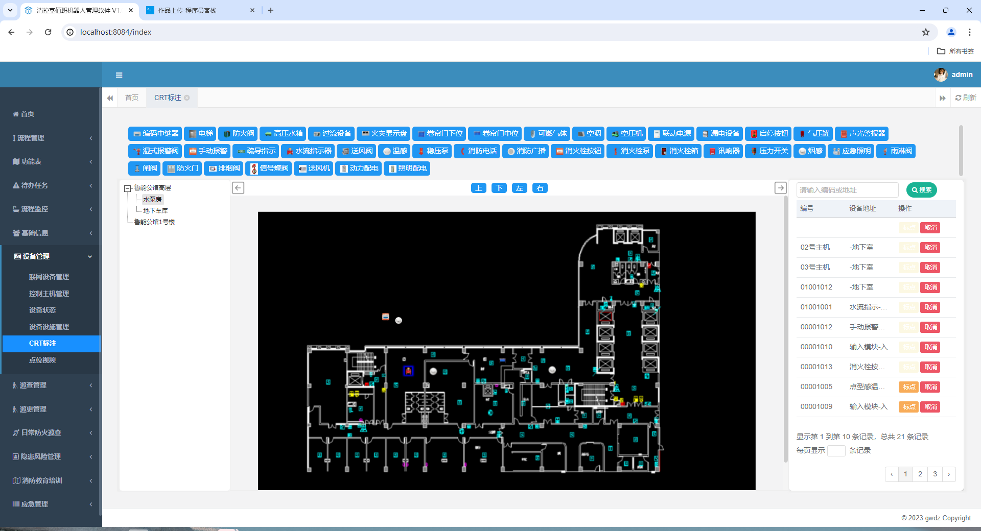Collapse the 设备管理 sidebar menu

(51, 256)
